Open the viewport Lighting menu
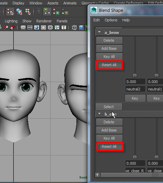This screenshot has width=163, height=183. point(11,21)
